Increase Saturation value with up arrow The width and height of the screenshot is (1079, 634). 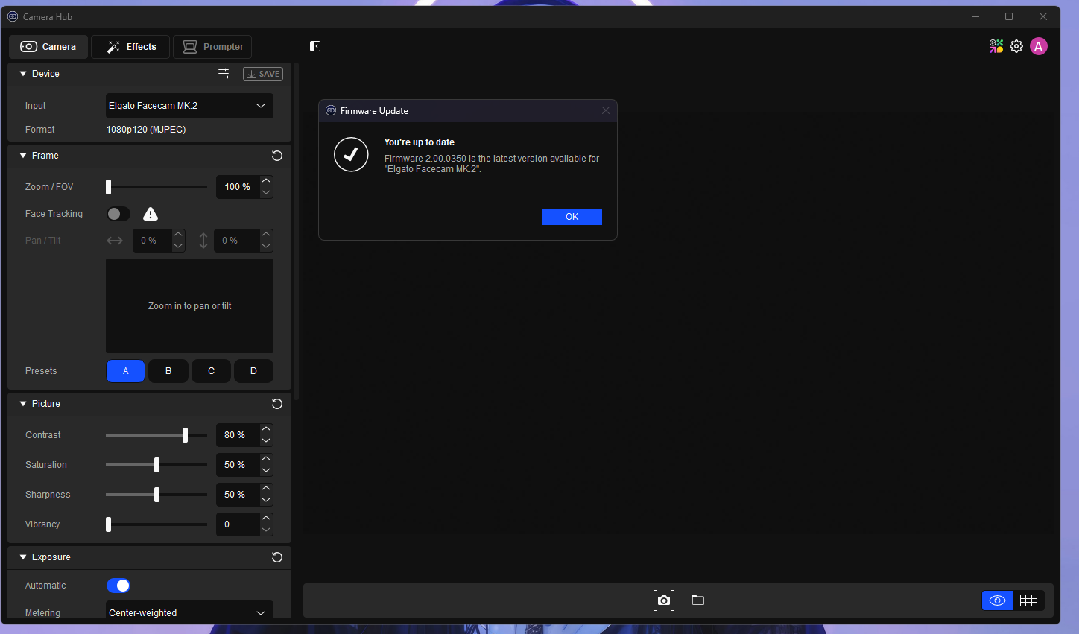pos(266,459)
